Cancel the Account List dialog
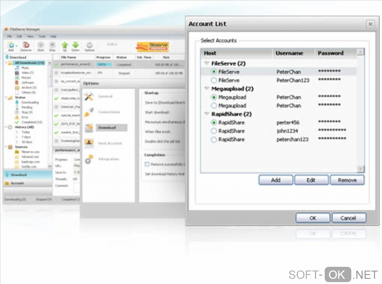This screenshot has height=284, width=382. (349, 218)
